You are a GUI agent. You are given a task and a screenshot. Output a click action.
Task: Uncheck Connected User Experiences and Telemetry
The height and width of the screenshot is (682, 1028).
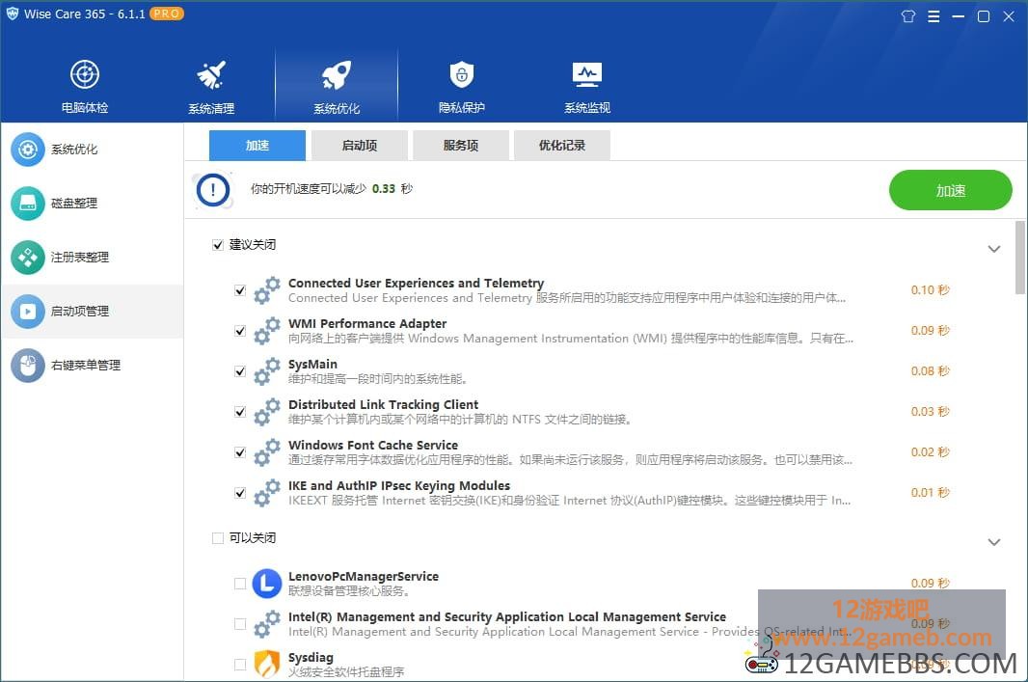240,289
